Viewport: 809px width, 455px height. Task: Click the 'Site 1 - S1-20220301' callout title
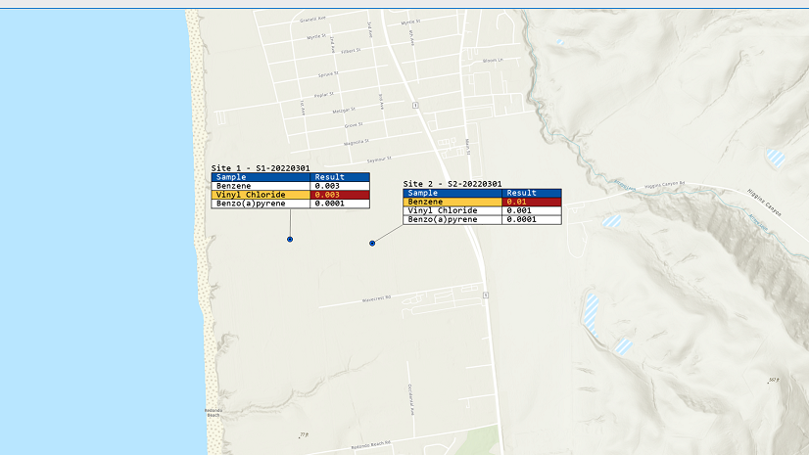pos(261,168)
